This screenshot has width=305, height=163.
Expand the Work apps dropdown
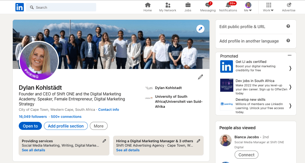coord(268,7)
